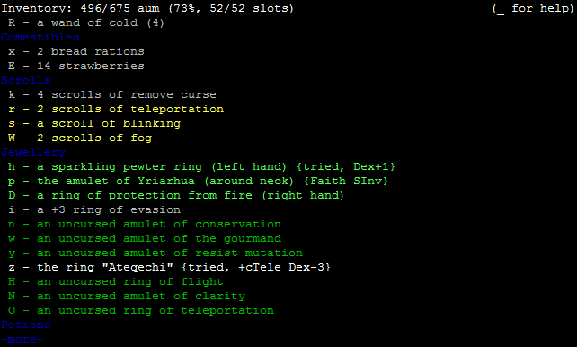Image resolution: width=577 pixels, height=347 pixels.
Task: Select the uncursed ring of flight
Action: 116,282
